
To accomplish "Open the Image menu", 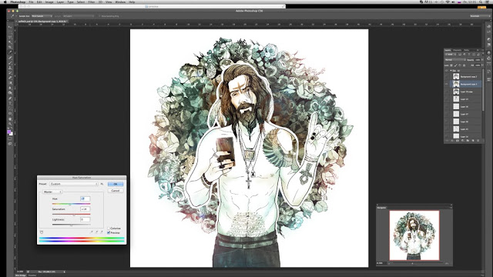I will click(x=49, y=2).
